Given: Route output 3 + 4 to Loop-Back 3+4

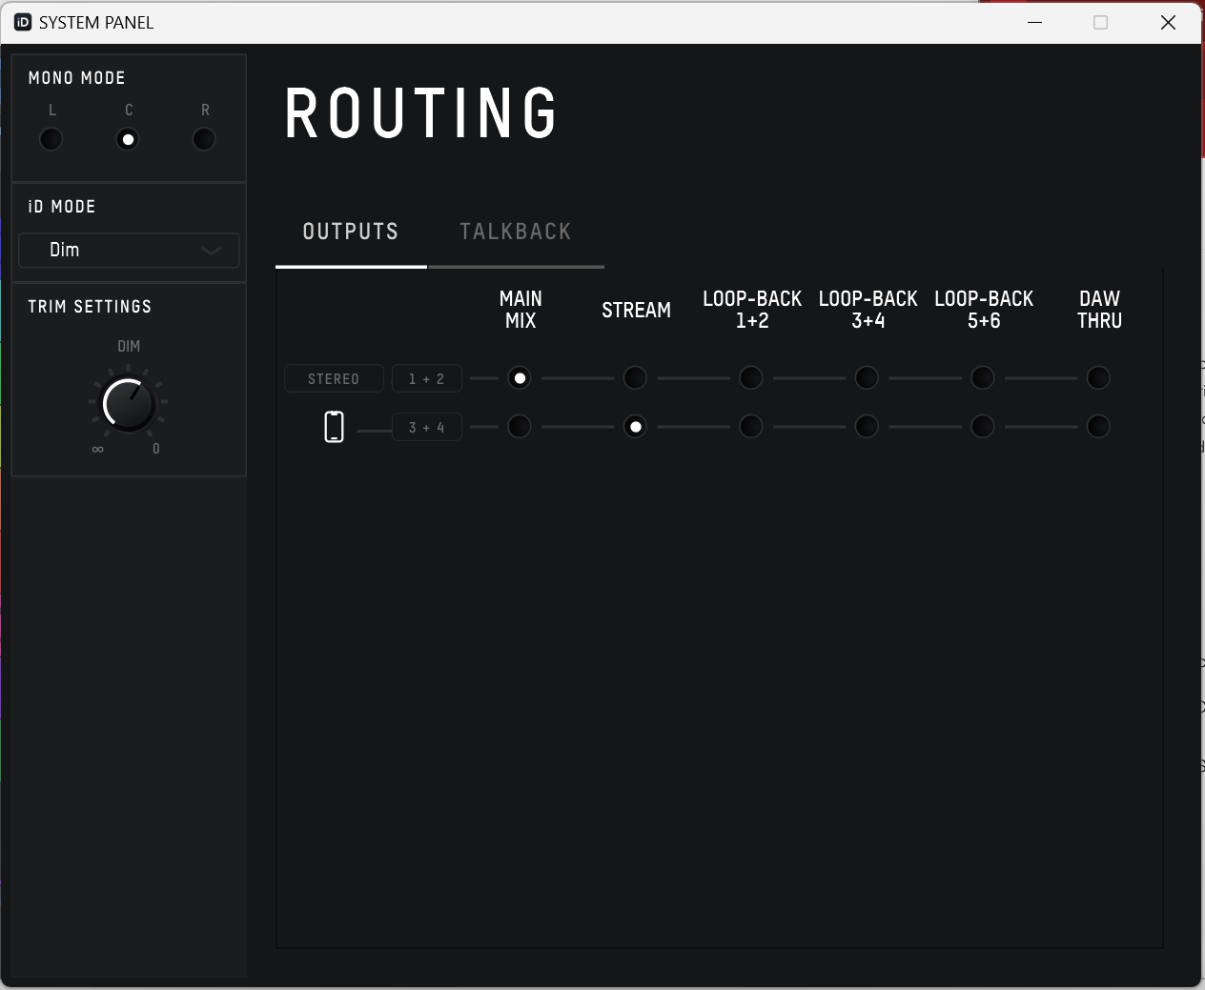Looking at the screenshot, I should click(867, 426).
